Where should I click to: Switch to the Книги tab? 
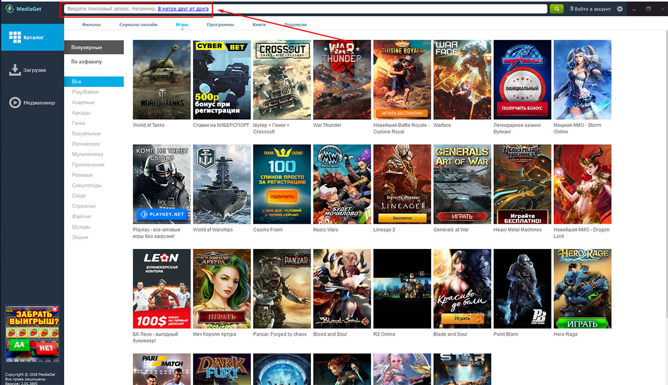tap(259, 25)
